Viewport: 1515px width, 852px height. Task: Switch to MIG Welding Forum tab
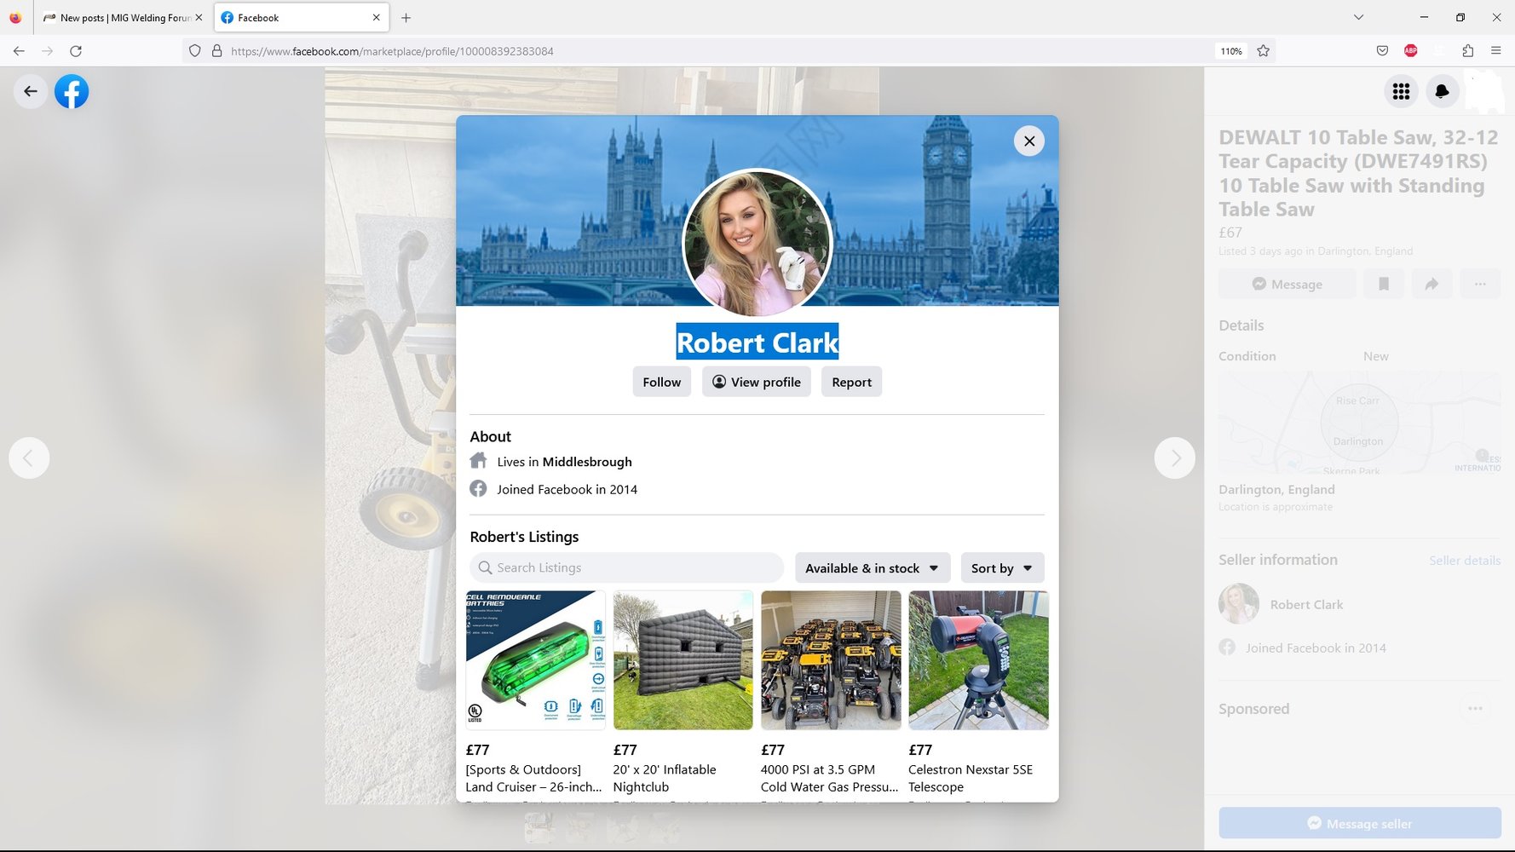(123, 17)
